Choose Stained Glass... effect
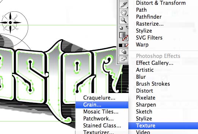 point(102,126)
